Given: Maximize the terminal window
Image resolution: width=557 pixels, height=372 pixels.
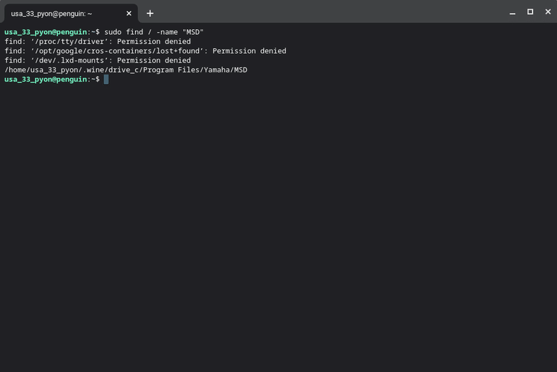Looking at the screenshot, I should (530, 12).
